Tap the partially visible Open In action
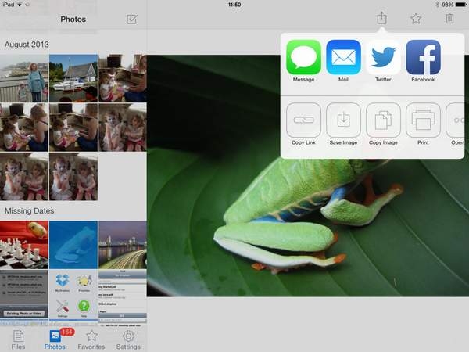This screenshot has width=469, height=352. click(455, 120)
